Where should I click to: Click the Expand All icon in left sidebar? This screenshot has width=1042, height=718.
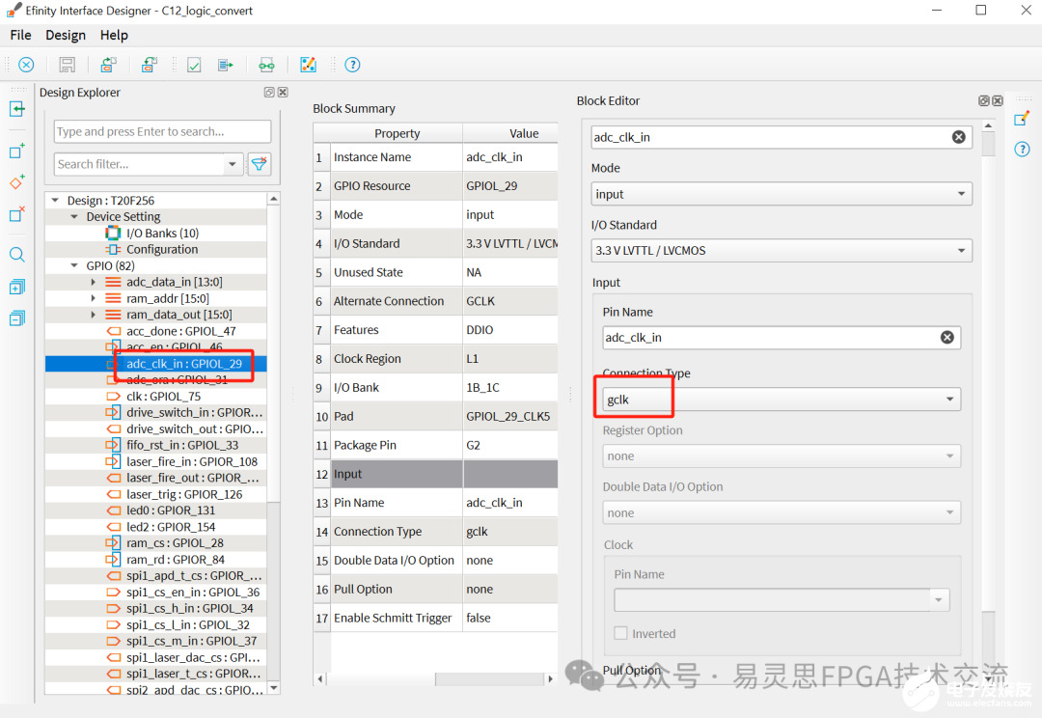(x=17, y=287)
